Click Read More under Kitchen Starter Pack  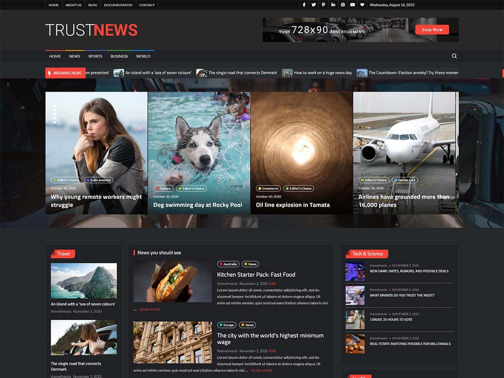click(150, 310)
